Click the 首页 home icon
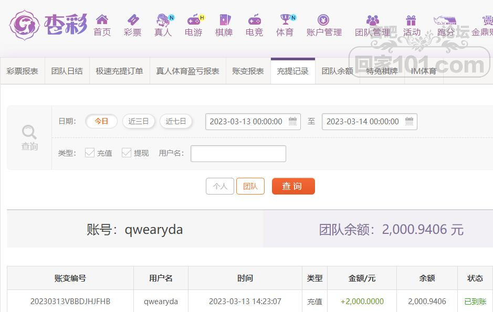Viewport: 493px width, 312px height. (x=102, y=20)
